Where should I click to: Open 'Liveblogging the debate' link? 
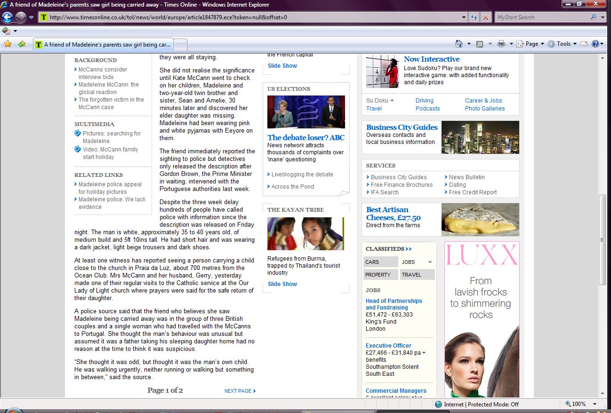(302, 175)
